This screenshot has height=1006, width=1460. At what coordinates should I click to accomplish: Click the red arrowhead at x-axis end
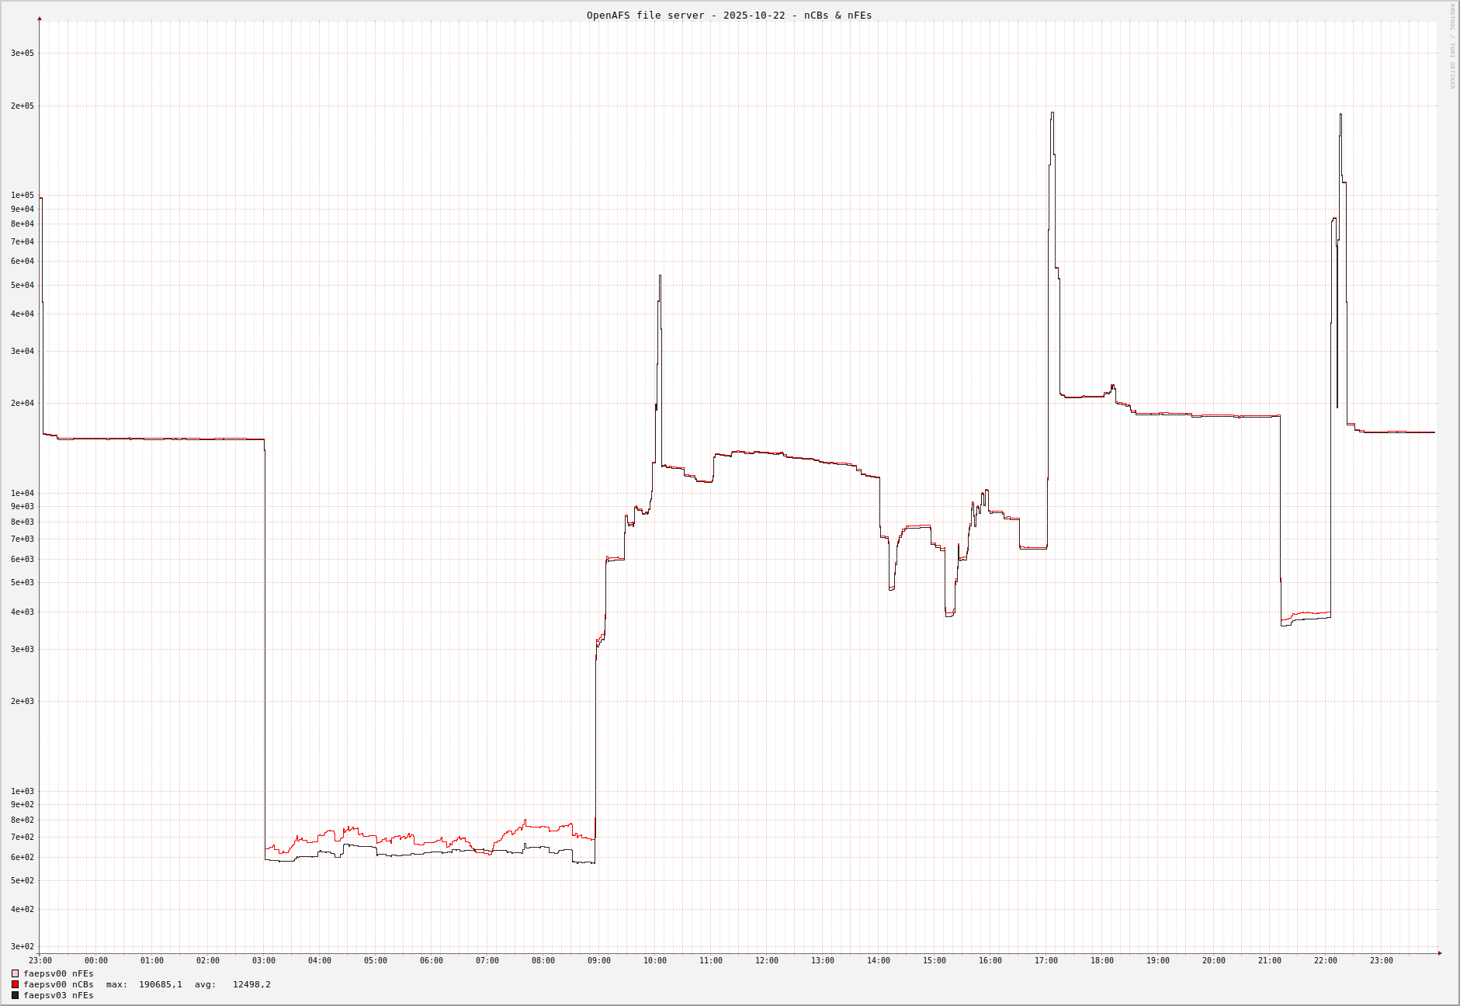[x=1440, y=953]
